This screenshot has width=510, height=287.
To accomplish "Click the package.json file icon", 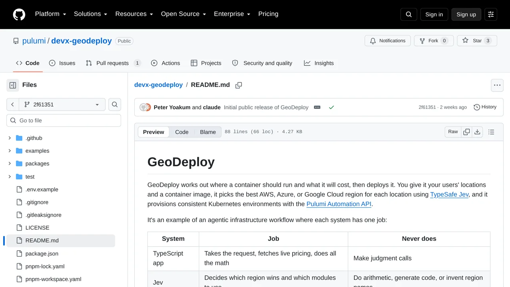I will coord(19,254).
